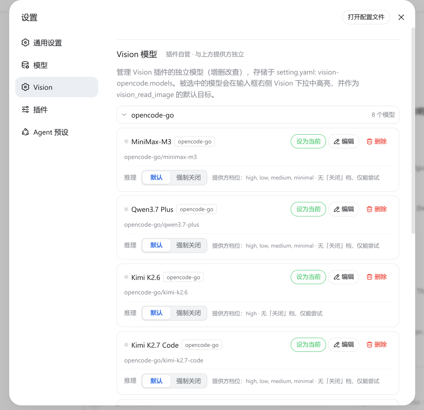Select 默认 reasoning for MiniMax-M3
424x410 pixels.
click(x=156, y=178)
